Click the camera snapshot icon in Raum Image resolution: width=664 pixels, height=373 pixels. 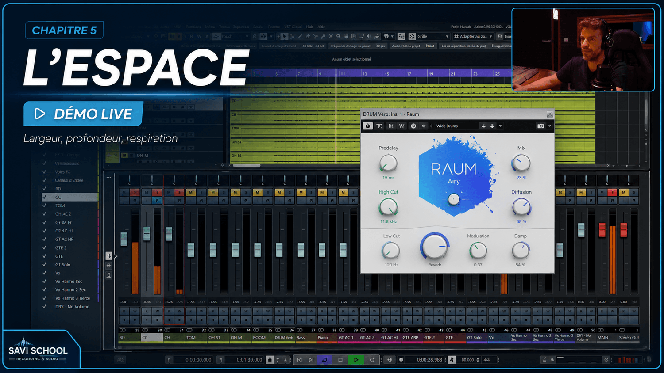(540, 126)
